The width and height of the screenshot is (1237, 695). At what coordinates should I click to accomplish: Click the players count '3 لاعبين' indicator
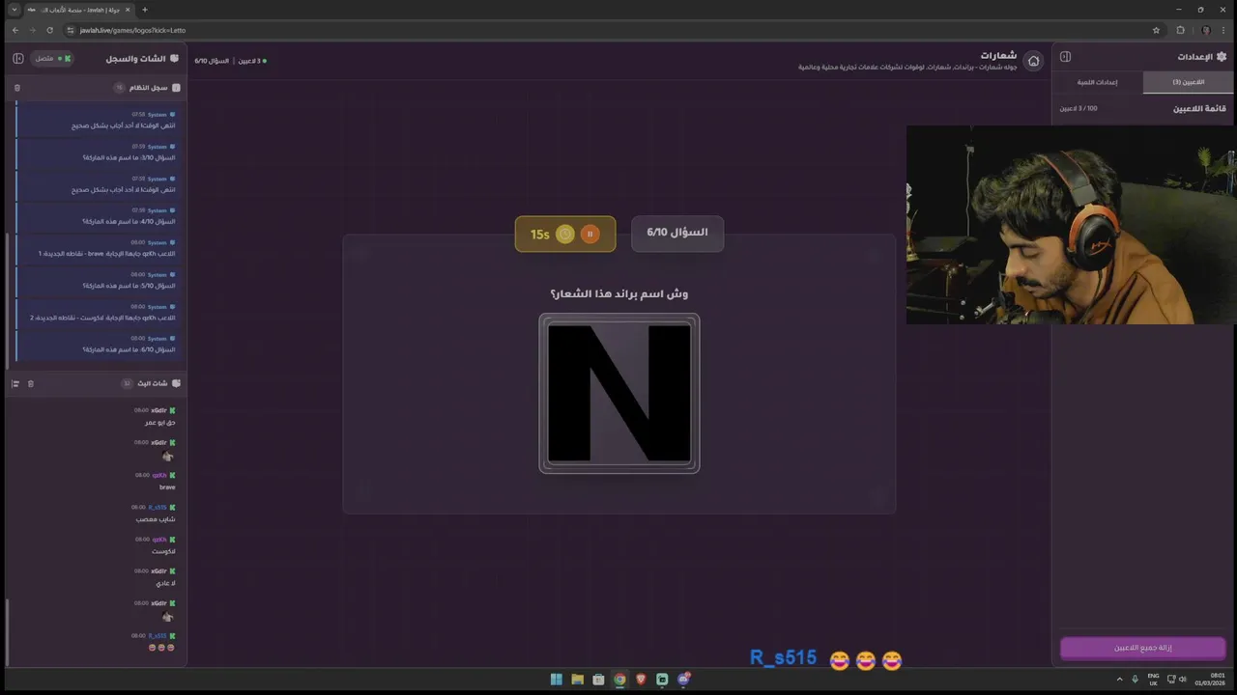coord(254,61)
